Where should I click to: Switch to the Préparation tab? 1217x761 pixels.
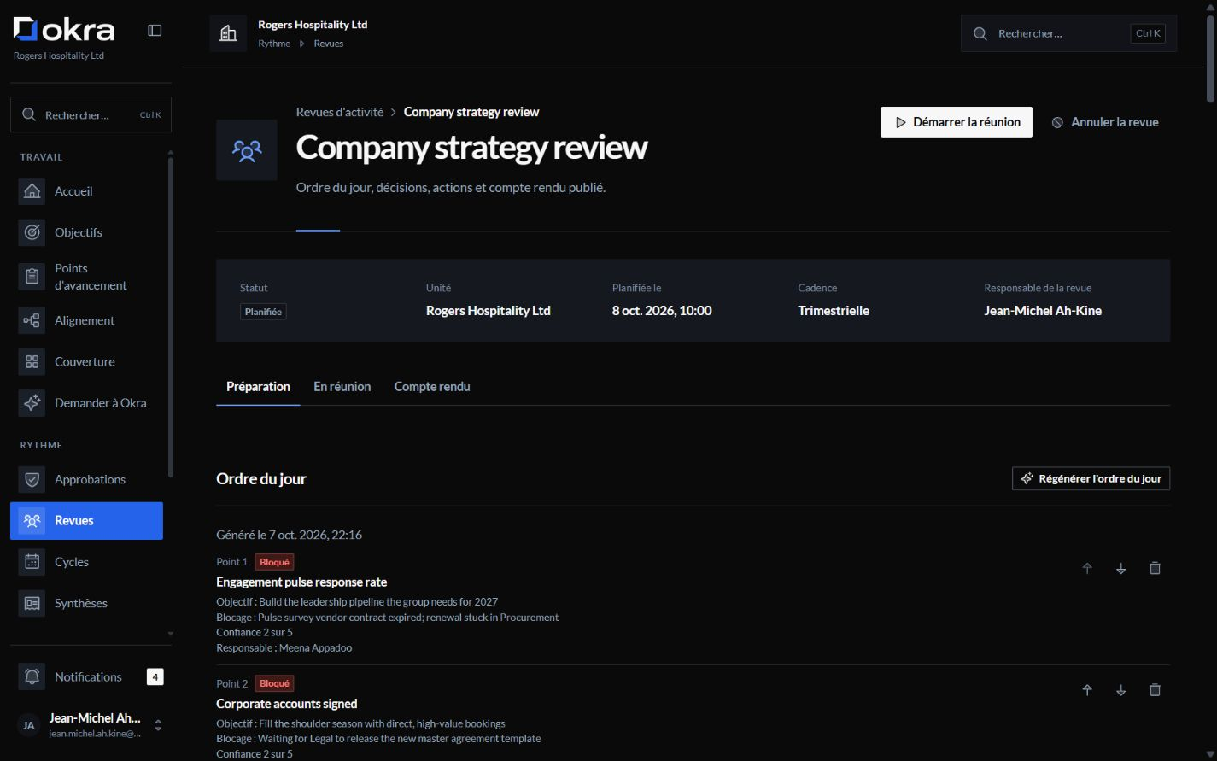tap(258, 387)
